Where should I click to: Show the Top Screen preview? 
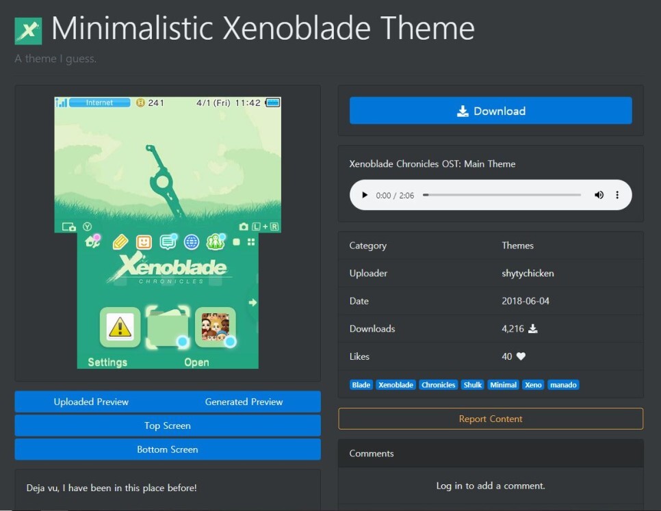(x=168, y=425)
